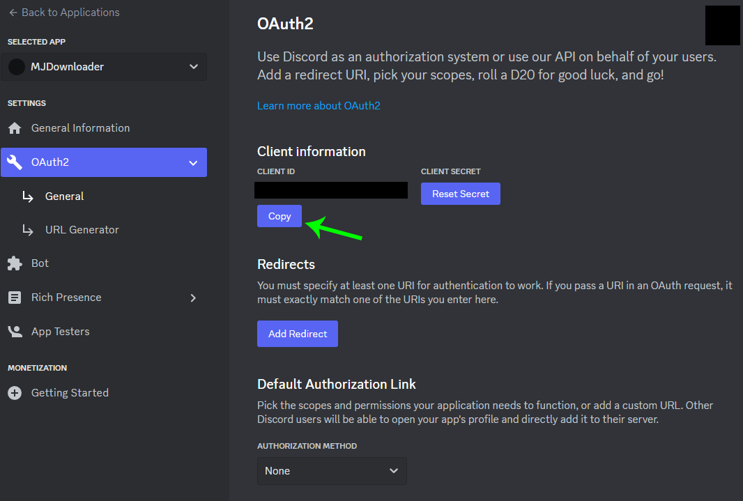Click the Getting Started plus icon

point(15,393)
